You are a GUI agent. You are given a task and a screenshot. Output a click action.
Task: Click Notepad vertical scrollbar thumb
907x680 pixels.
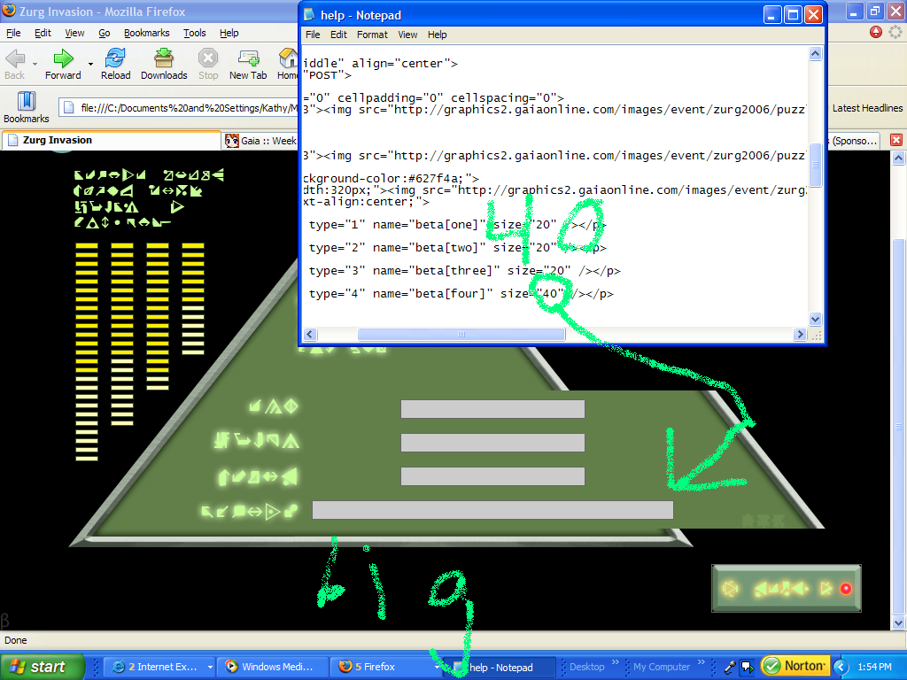click(x=815, y=165)
